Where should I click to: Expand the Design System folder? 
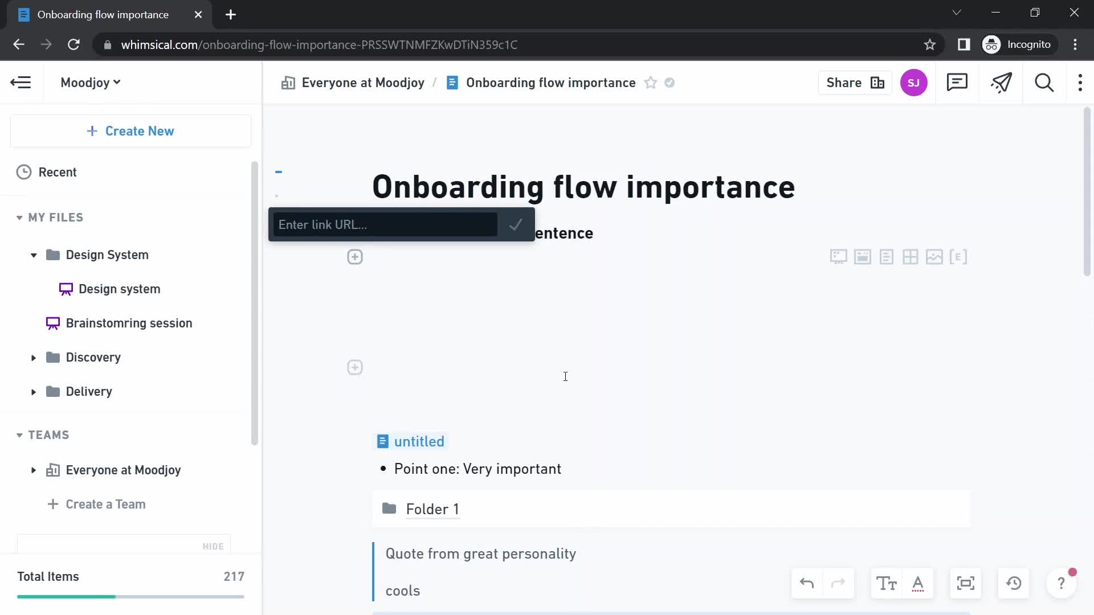pos(33,255)
